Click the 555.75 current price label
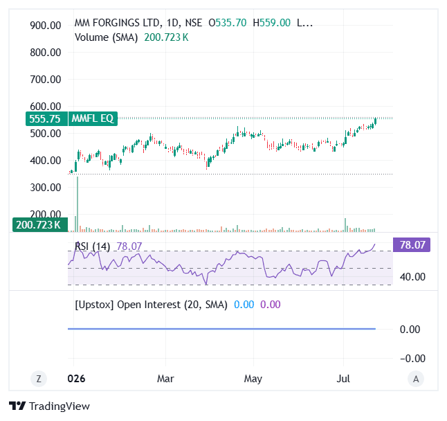 [x=46, y=118]
